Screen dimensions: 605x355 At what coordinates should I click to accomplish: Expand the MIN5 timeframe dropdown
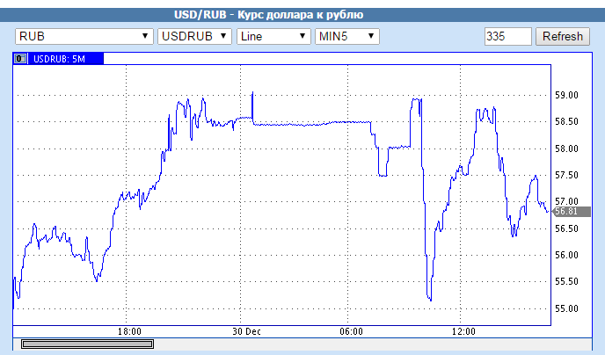[x=346, y=36]
